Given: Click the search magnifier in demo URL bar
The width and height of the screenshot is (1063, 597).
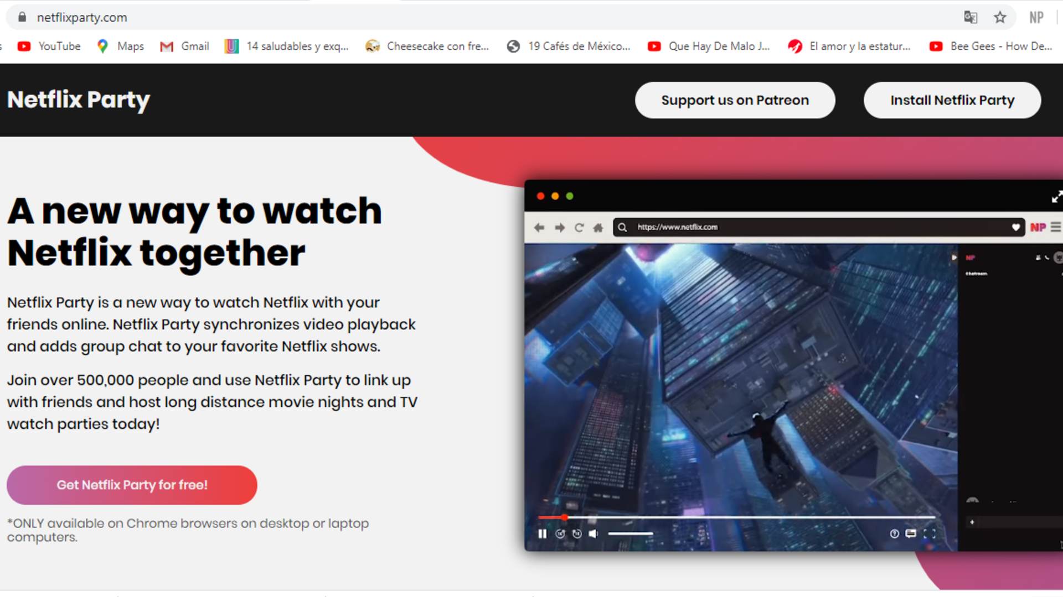Looking at the screenshot, I should [622, 227].
